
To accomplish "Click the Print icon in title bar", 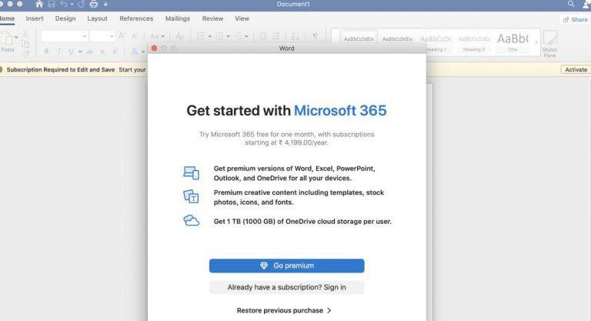I will [93, 4].
